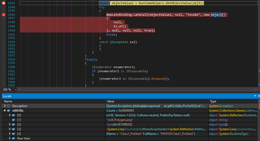The image size is (260, 141).
Task: Click the $exception variable icon
Action: click(x=9, y=106)
